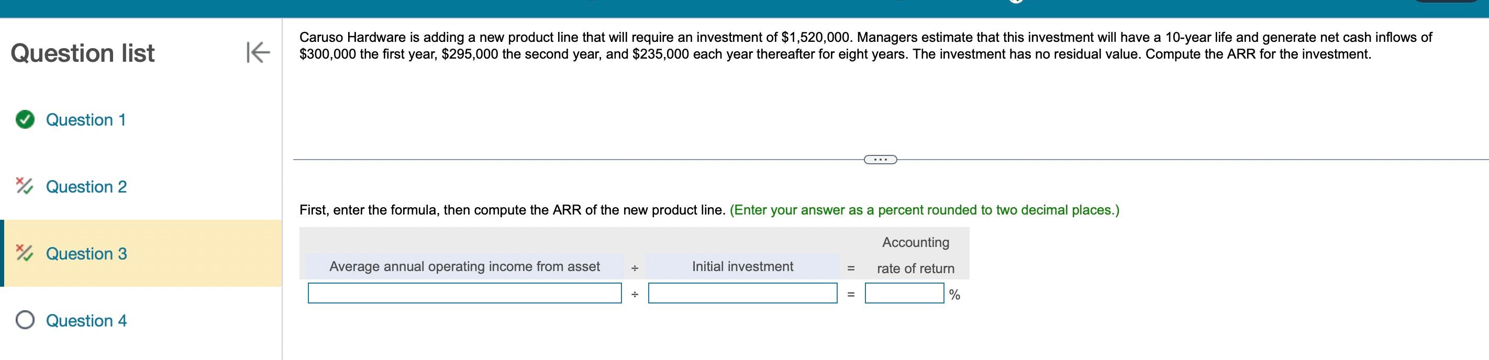Screen dimensions: 1489x360
Task: Click the partial-credit icon beside Question 3
Action: click(24, 253)
